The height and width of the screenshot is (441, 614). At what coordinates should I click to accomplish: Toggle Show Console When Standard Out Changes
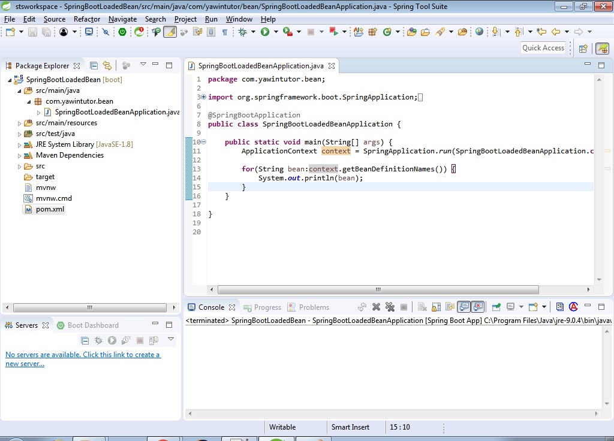click(463, 307)
